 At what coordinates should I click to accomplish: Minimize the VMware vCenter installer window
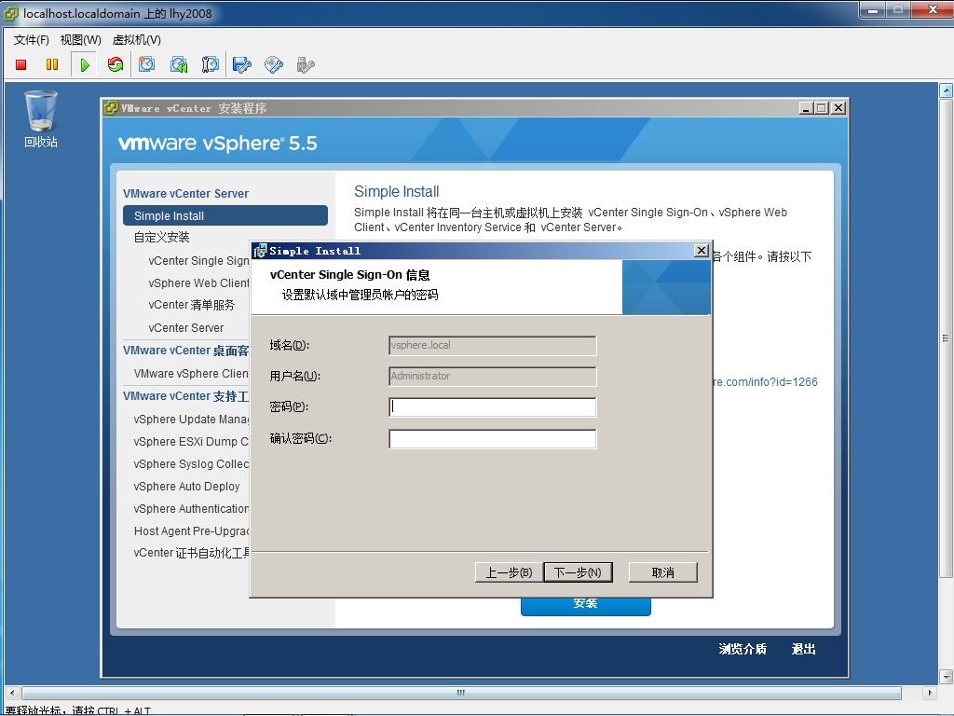[806, 108]
